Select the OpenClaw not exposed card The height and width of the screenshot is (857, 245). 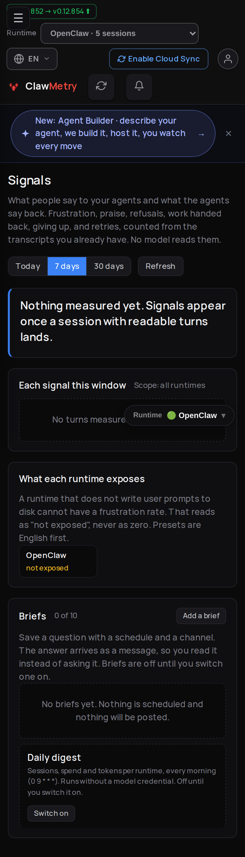coord(58,561)
